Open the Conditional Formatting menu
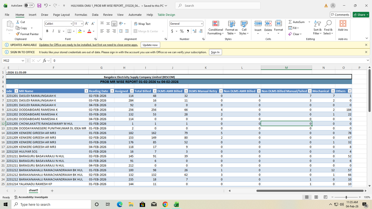This screenshot has width=372, height=209. 216,28
